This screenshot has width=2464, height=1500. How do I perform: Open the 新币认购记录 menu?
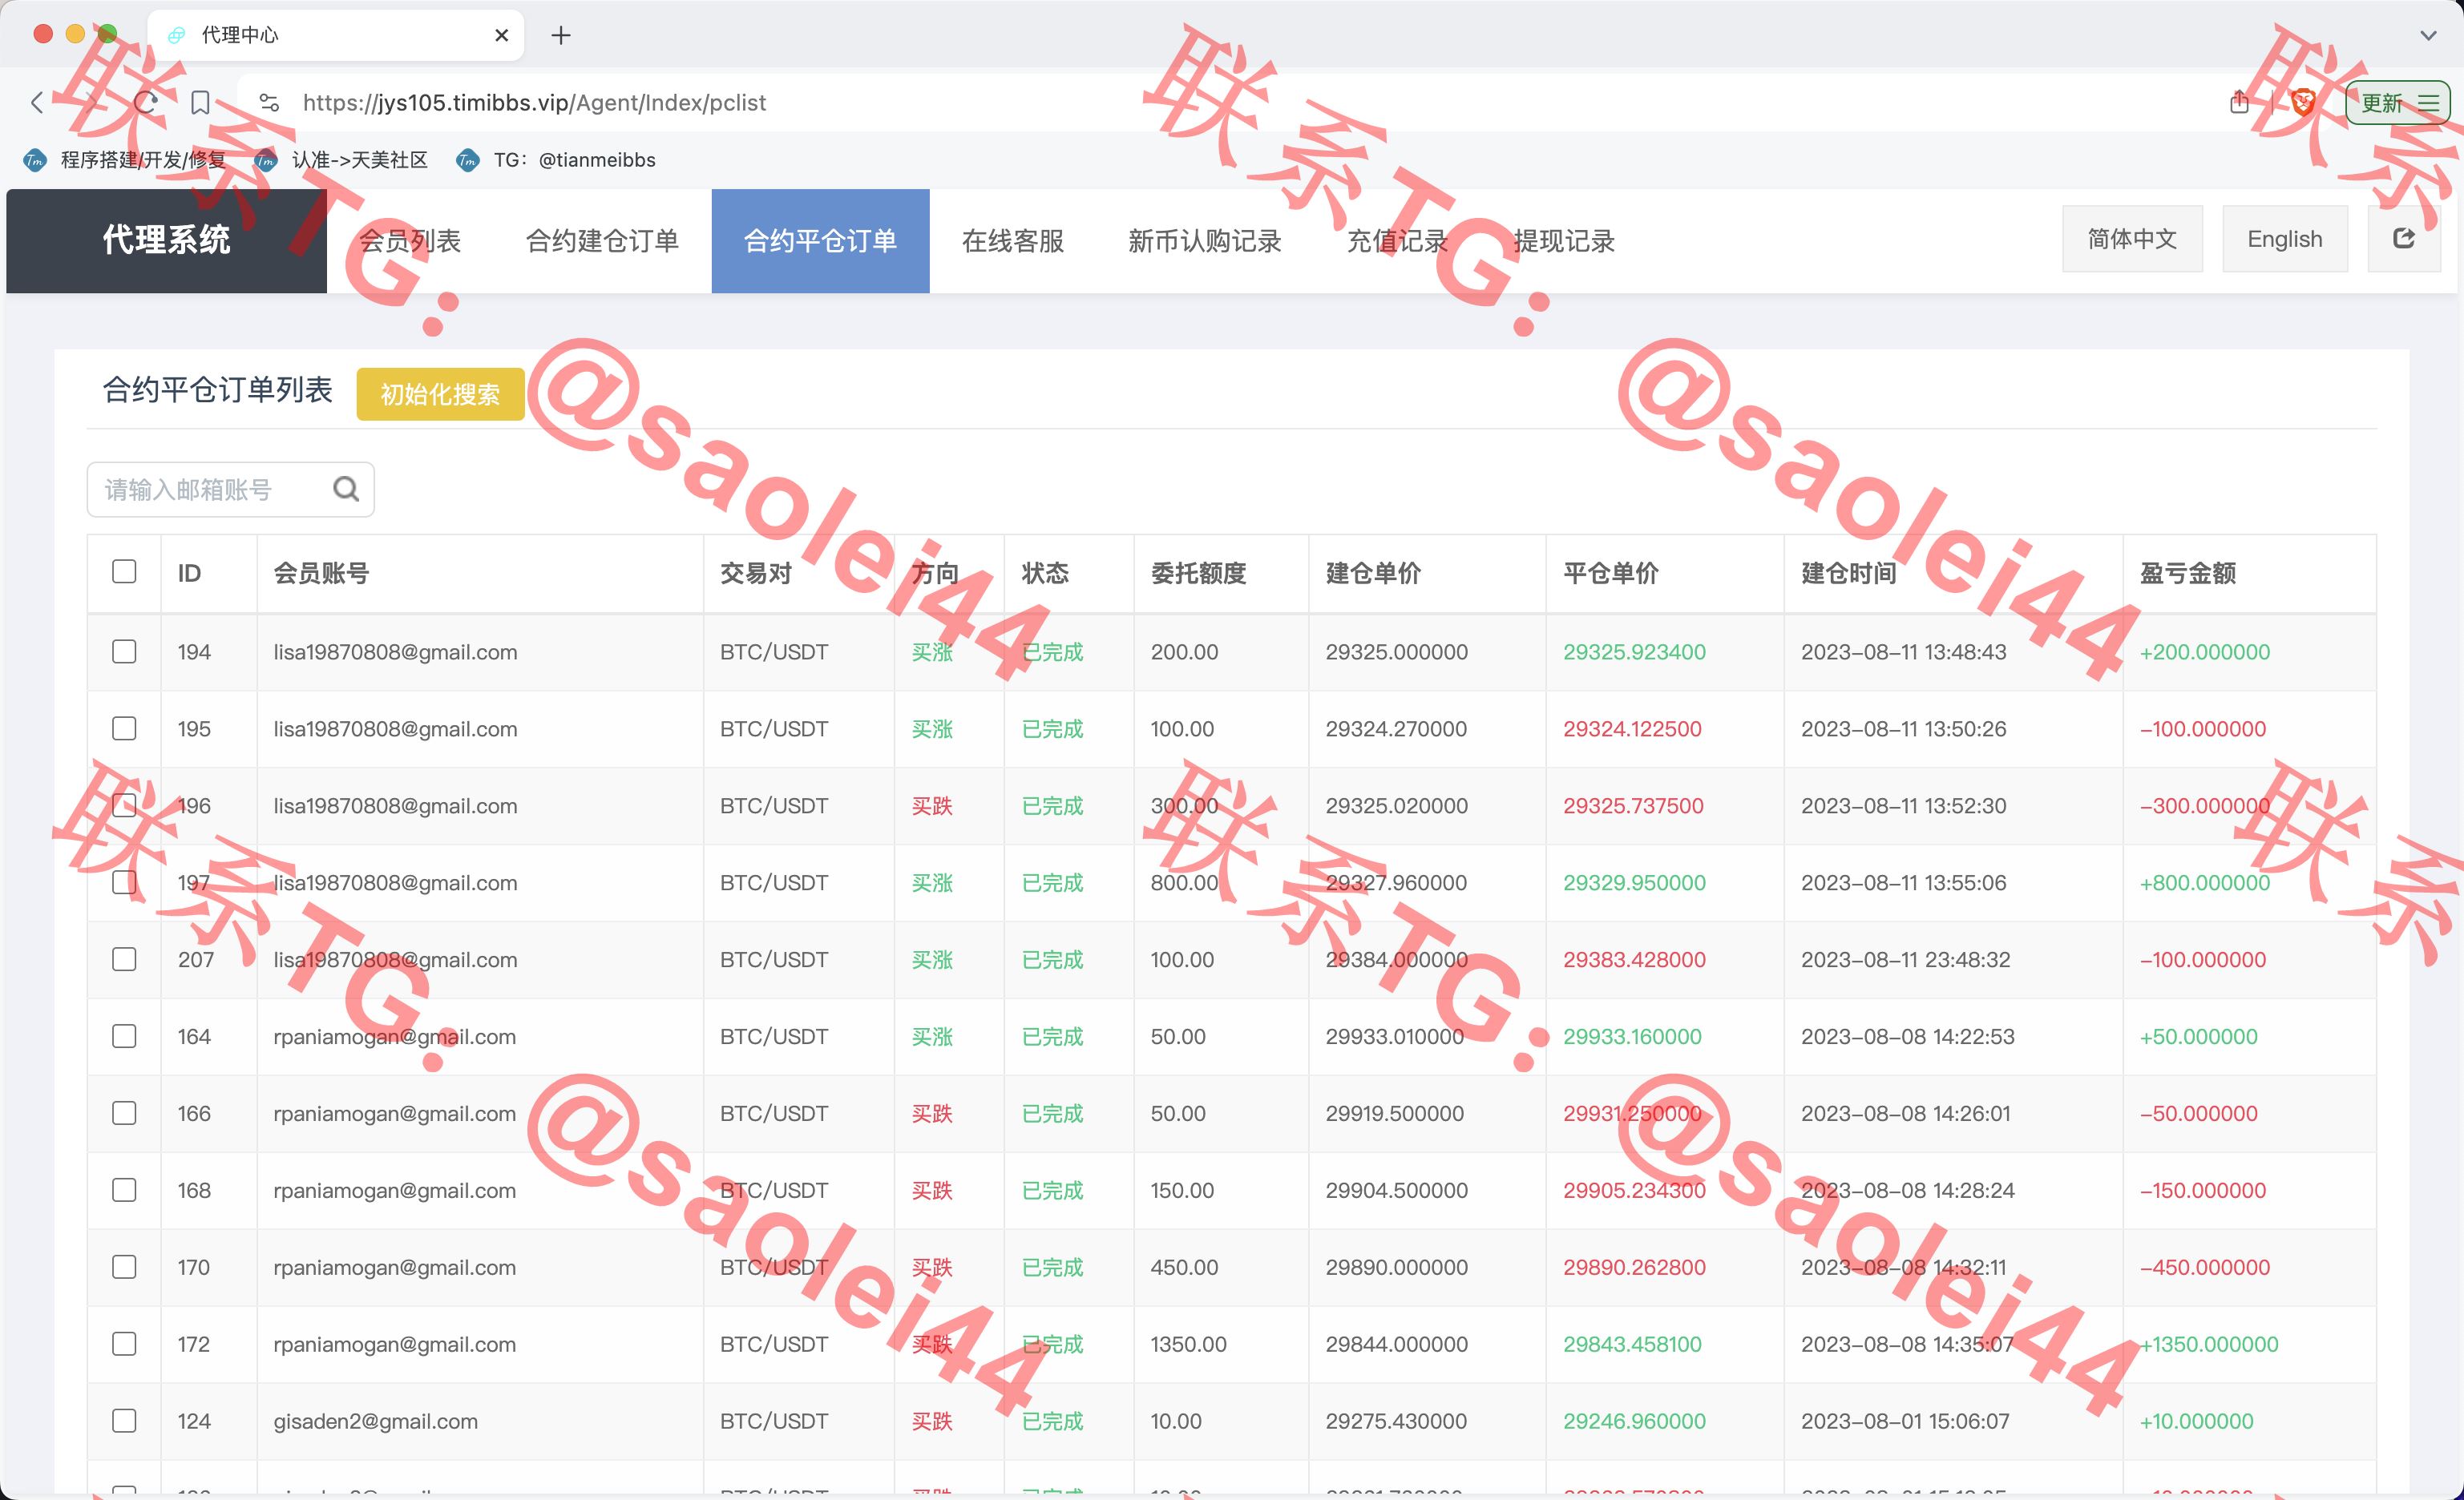click(1204, 240)
